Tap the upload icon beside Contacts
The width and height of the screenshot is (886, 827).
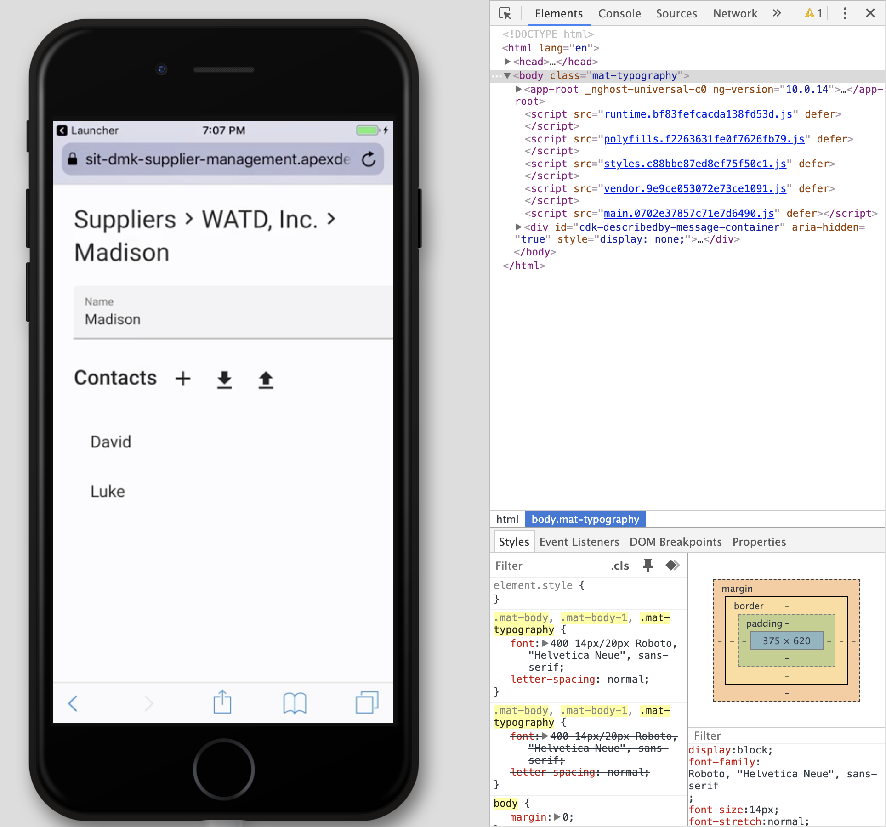tap(266, 380)
